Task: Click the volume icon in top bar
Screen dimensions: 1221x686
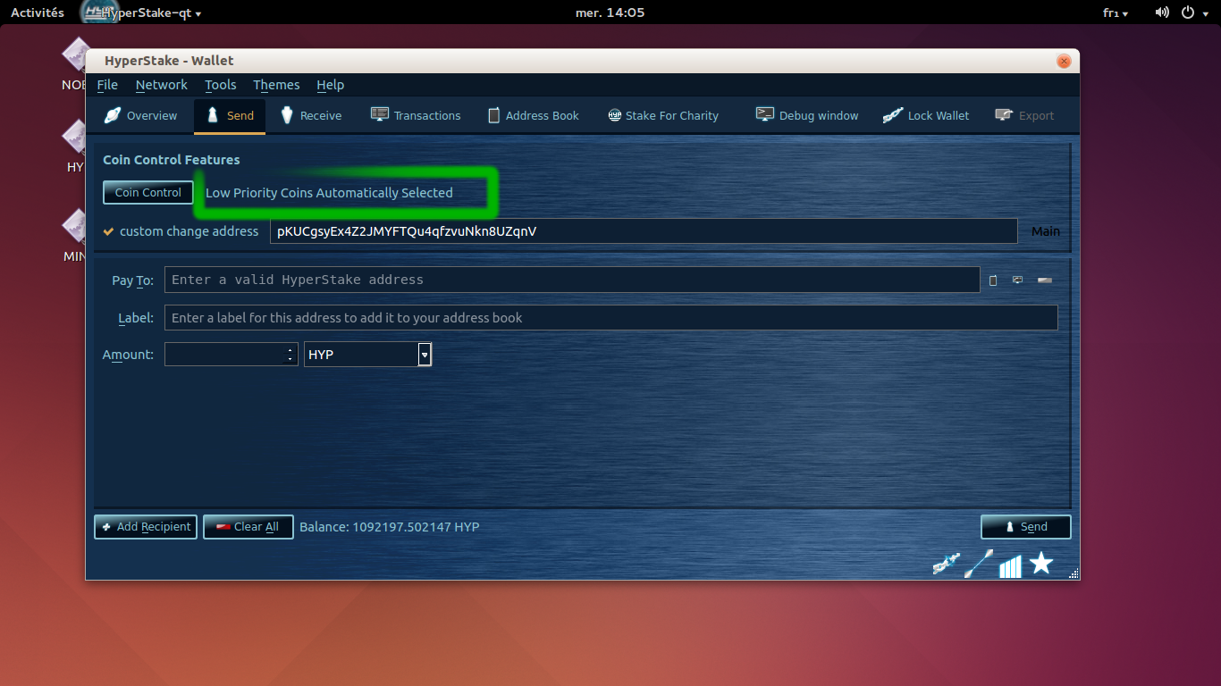Action: pos(1162,13)
